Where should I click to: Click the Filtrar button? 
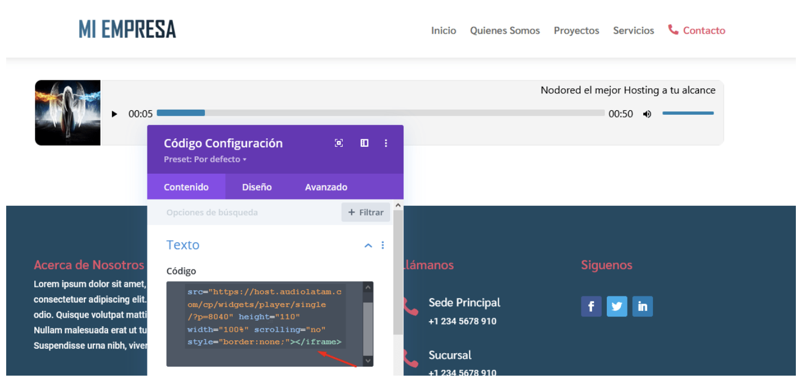tap(365, 213)
